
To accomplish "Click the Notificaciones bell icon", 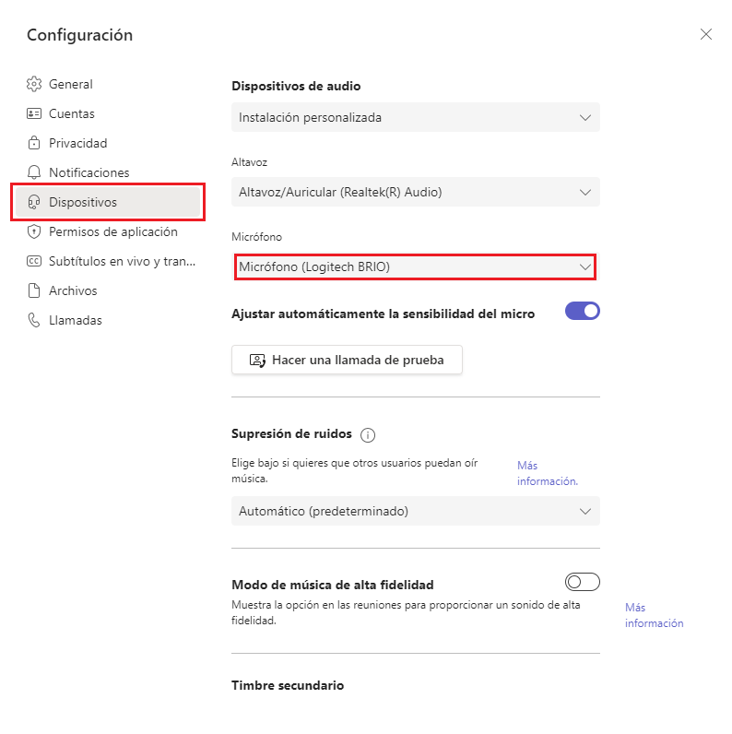I will pos(34,172).
